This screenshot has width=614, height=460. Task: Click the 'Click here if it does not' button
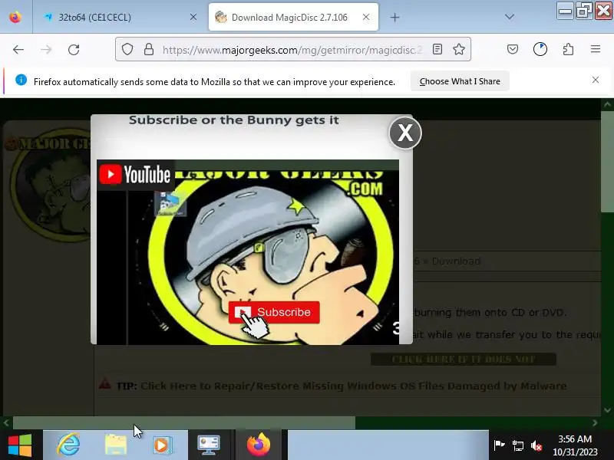[x=464, y=359]
